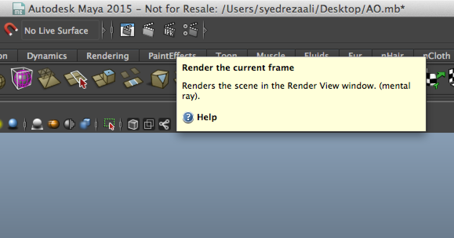Select the nCloth shelf tab
This screenshot has height=238, width=454.
[x=436, y=56]
